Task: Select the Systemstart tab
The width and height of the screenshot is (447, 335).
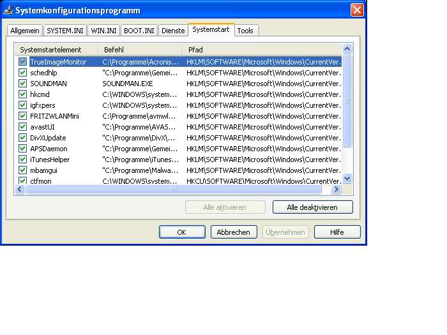Action: click(211, 29)
